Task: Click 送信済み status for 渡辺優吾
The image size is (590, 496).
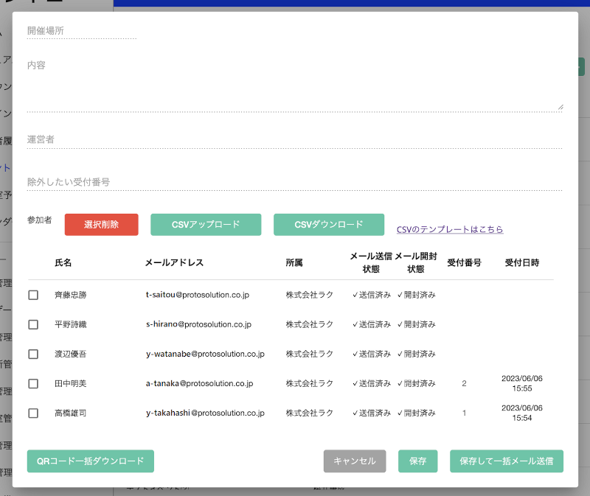Action: [372, 354]
